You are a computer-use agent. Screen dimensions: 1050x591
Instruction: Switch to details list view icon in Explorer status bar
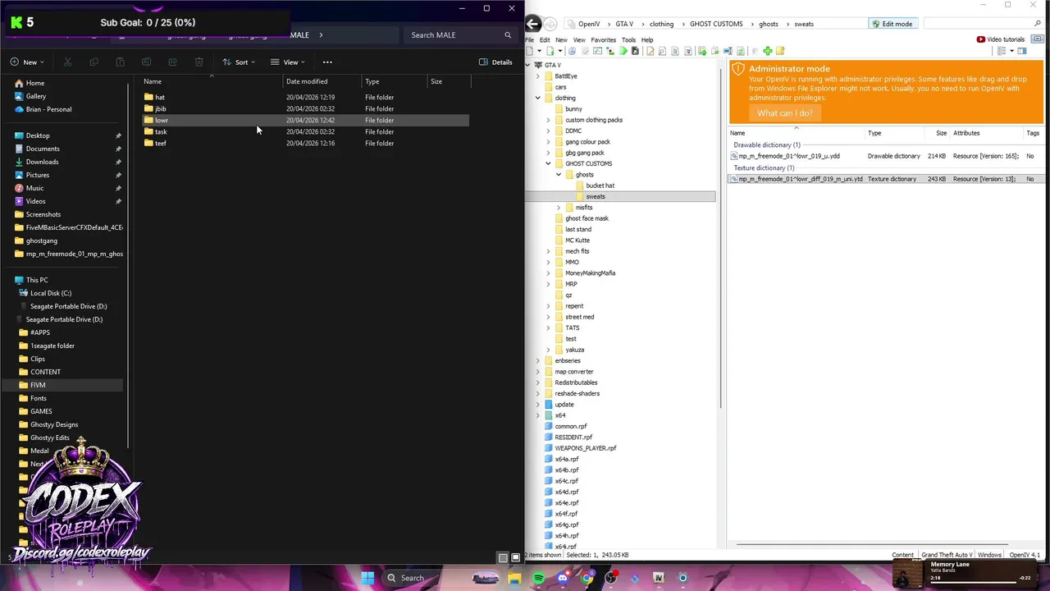[503, 557]
